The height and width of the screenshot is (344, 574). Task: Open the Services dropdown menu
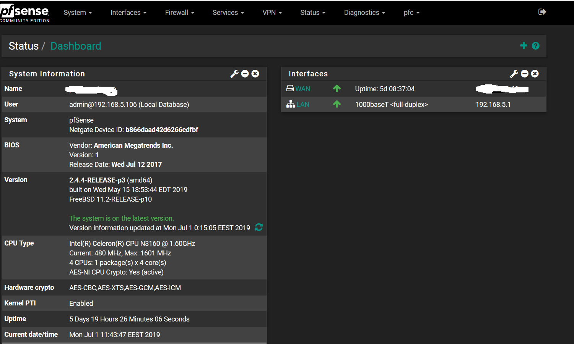pos(228,13)
